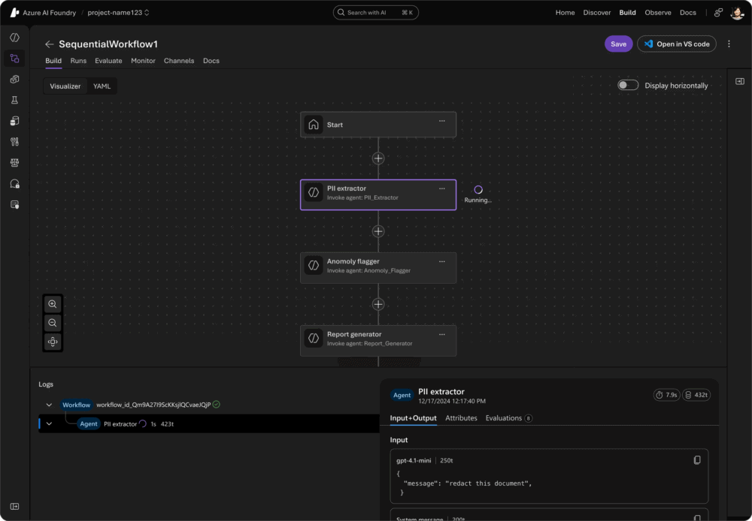The image size is (752, 521).
Task: Open the right side panel icon
Action: click(x=739, y=81)
